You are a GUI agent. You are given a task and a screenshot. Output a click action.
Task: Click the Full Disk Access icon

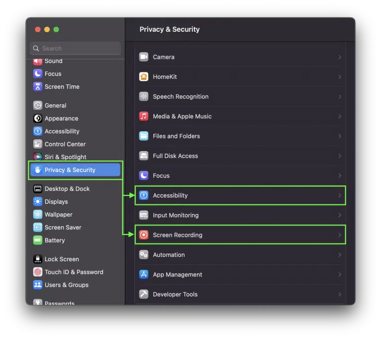click(x=143, y=156)
